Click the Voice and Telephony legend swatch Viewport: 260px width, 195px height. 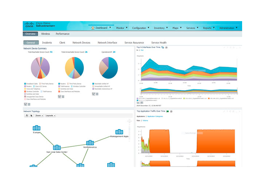click(25, 89)
